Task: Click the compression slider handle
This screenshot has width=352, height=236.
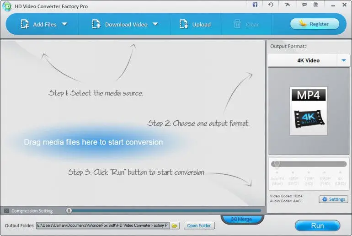Action: (x=69, y=211)
